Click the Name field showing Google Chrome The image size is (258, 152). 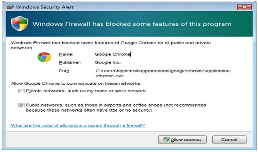click(113, 54)
